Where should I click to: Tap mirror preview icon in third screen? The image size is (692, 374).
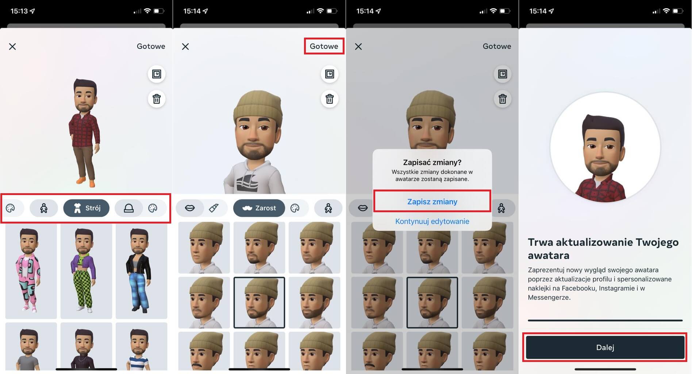503,74
